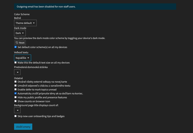Click the Bežné label

[x=17, y=18]
